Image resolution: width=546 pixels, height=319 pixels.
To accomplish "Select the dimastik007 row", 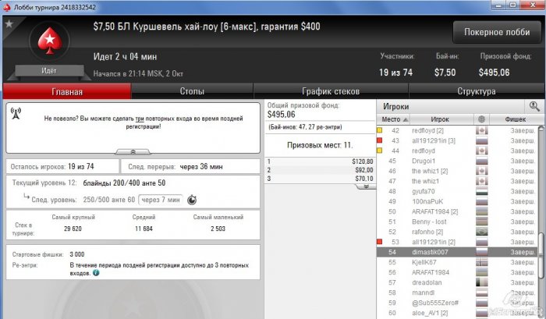I will [x=457, y=252].
